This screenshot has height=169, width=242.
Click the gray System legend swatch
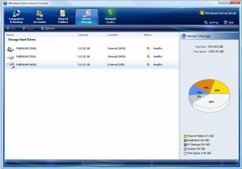185,149
